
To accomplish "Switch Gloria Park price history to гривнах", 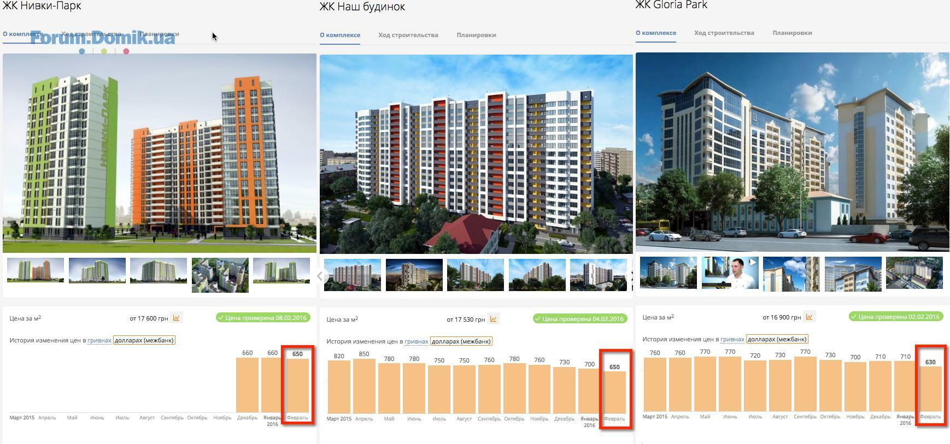I will click(x=732, y=339).
